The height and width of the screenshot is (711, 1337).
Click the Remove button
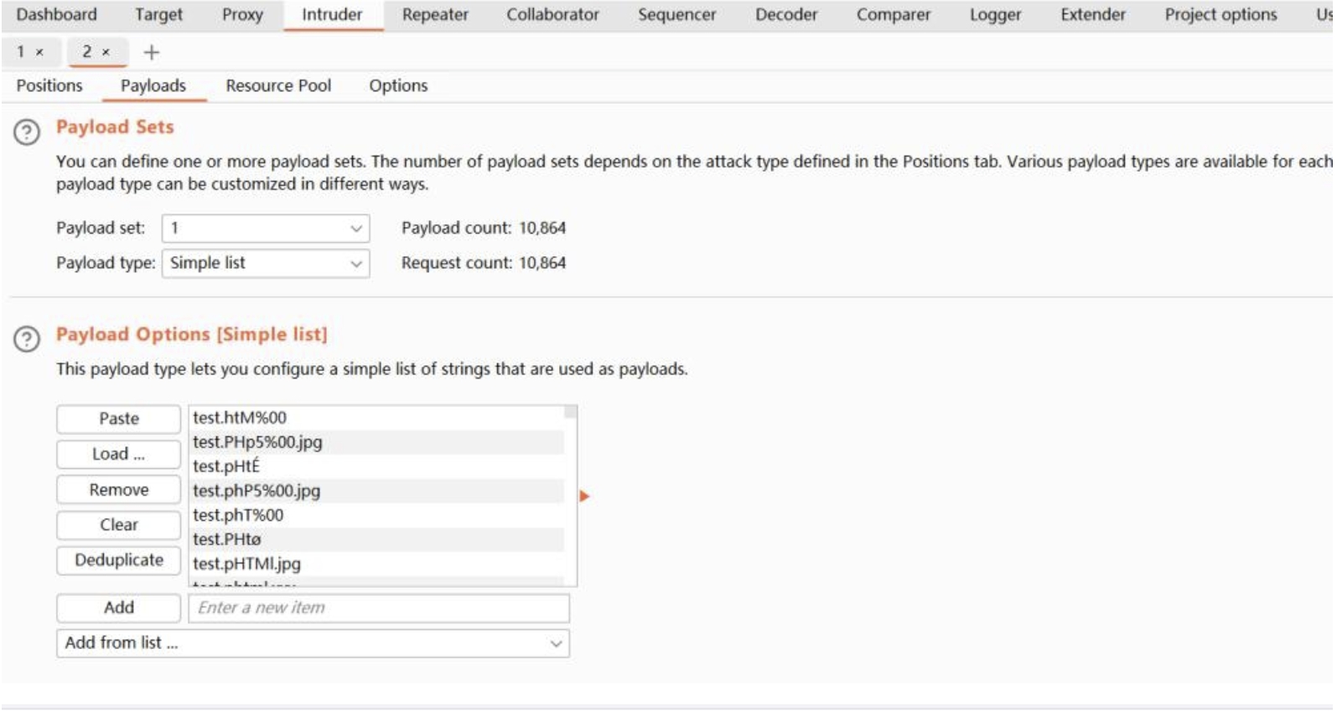point(119,490)
